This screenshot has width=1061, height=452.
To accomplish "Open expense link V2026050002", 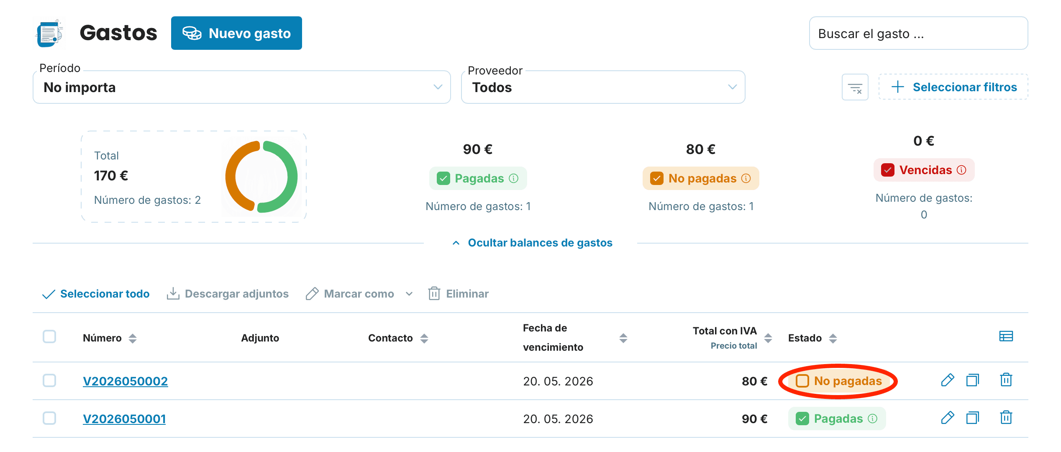I will pyautogui.click(x=126, y=381).
